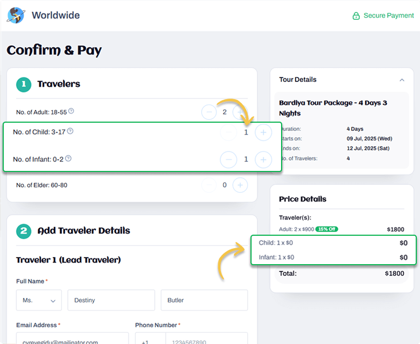Image resolution: width=420 pixels, height=344 pixels.
Task: Increase number of children with plus button
Action: (263, 132)
